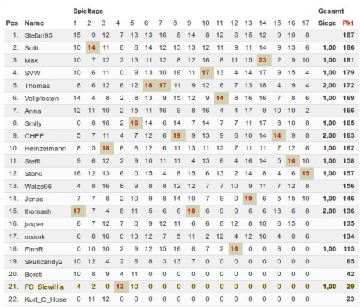Screen dimensions: 361x307
Task: Click the Name column header
Action: [x=34, y=23]
